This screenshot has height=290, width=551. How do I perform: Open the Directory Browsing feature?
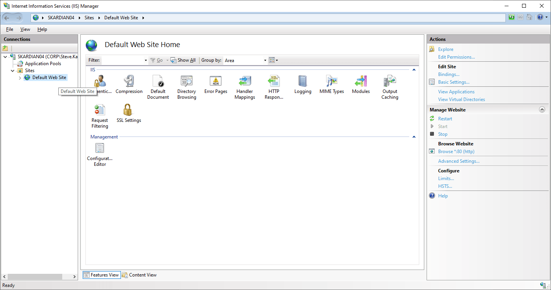click(x=187, y=87)
